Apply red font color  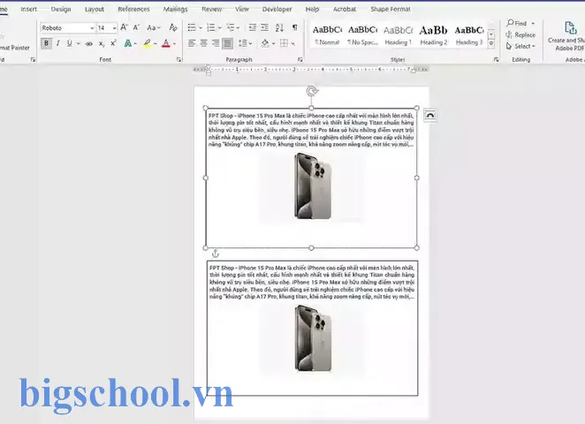click(x=166, y=43)
